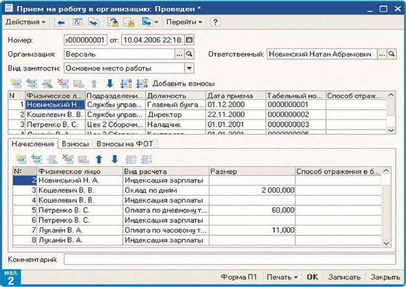This screenshot has height=287, width=406.
Task: Open the Действия menu
Action: pos(25,22)
